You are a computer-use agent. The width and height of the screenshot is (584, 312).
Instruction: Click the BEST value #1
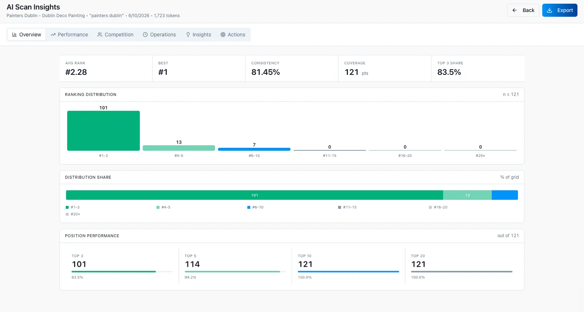pyautogui.click(x=163, y=72)
